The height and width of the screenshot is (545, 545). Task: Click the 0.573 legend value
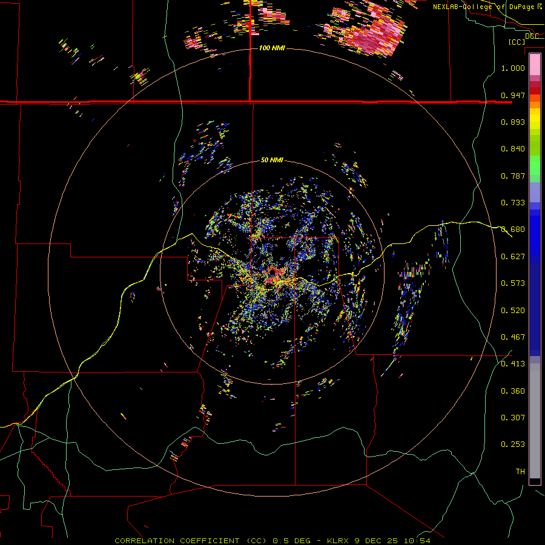pyautogui.click(x=513, y=283)
